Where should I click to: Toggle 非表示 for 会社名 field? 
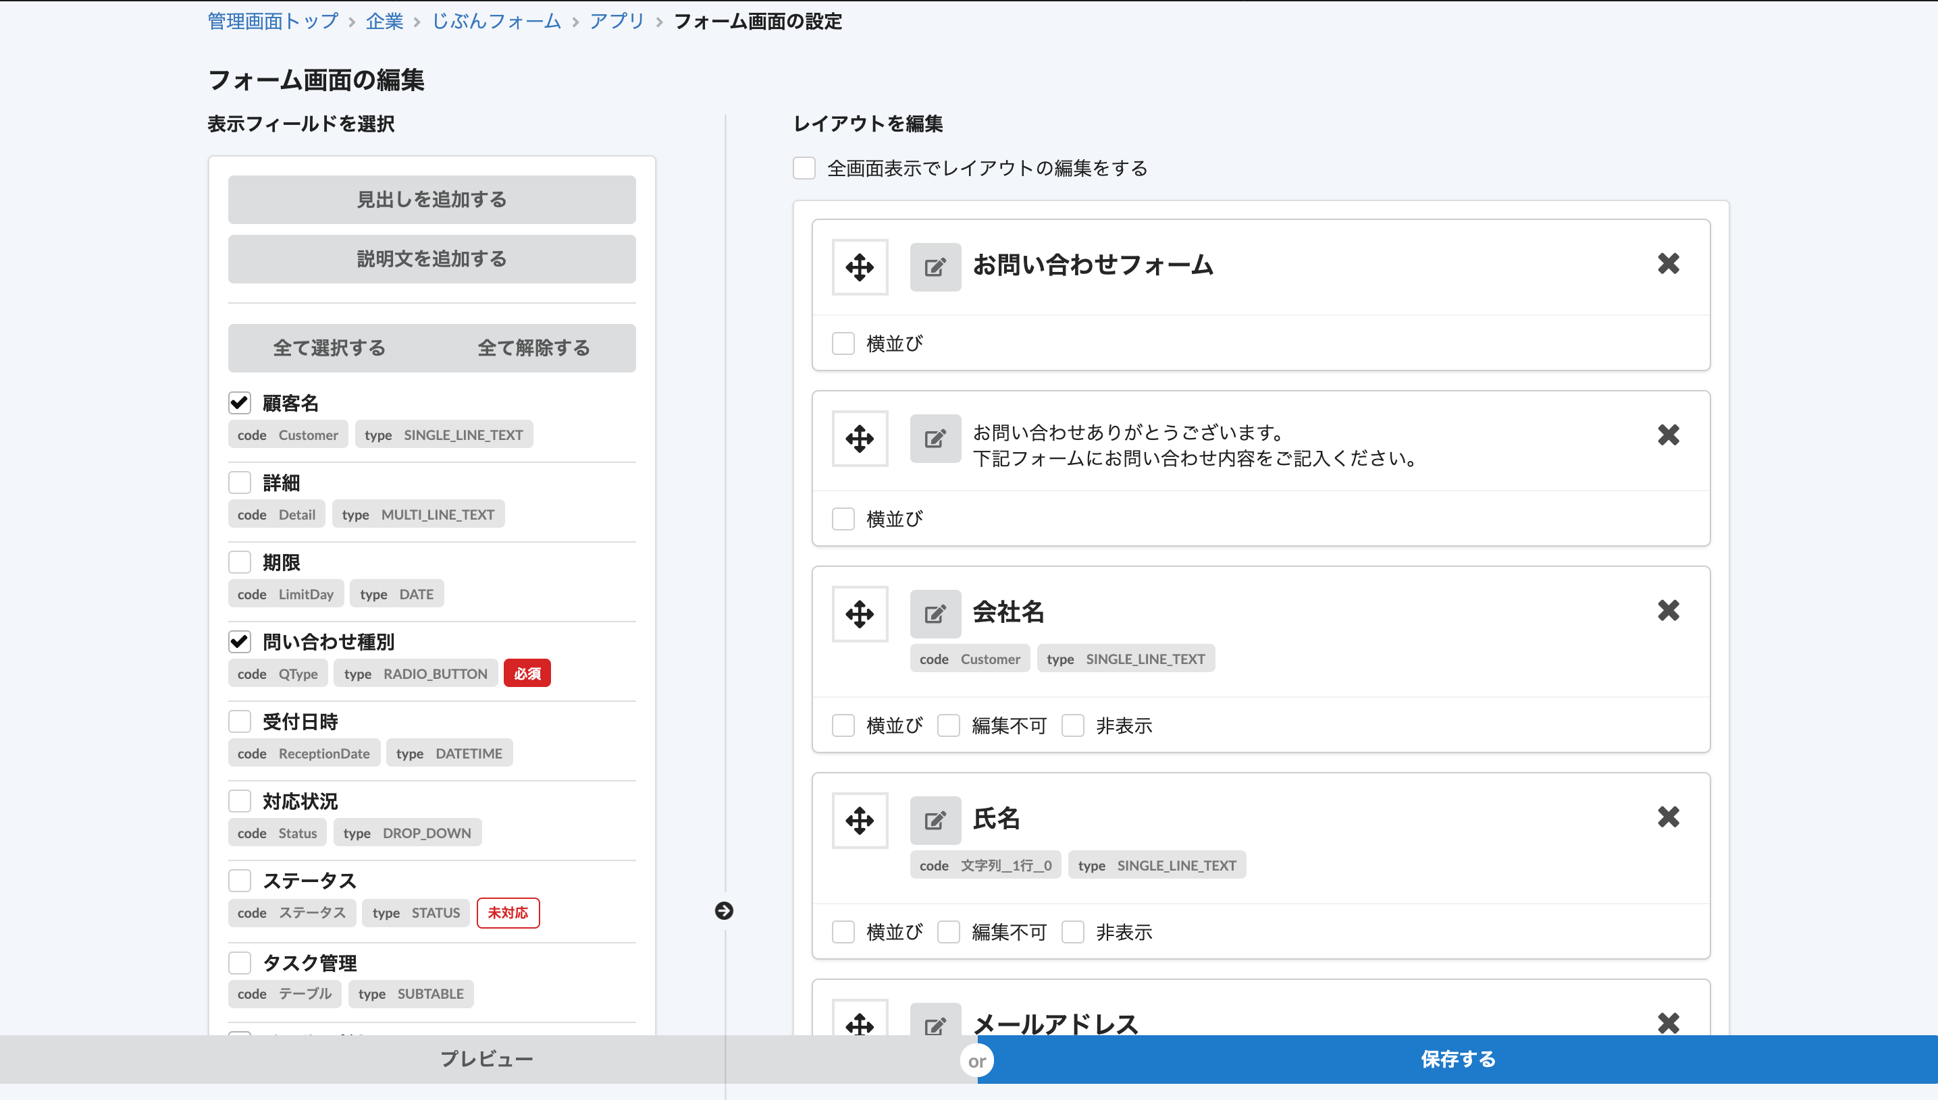1072,725
